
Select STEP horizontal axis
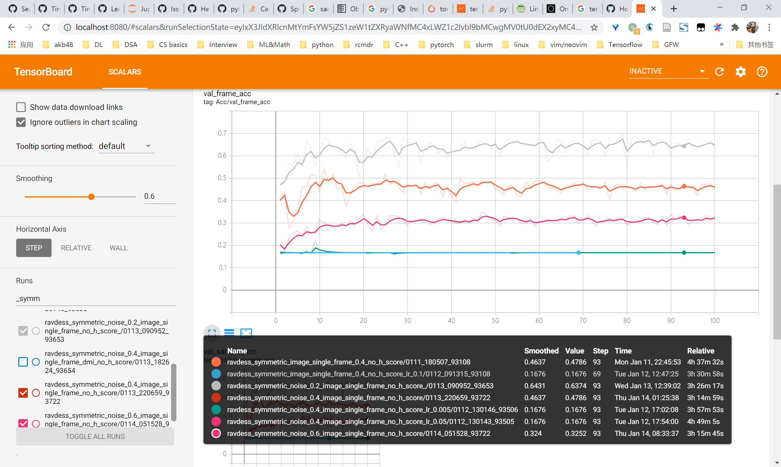[x=34, y=248]
